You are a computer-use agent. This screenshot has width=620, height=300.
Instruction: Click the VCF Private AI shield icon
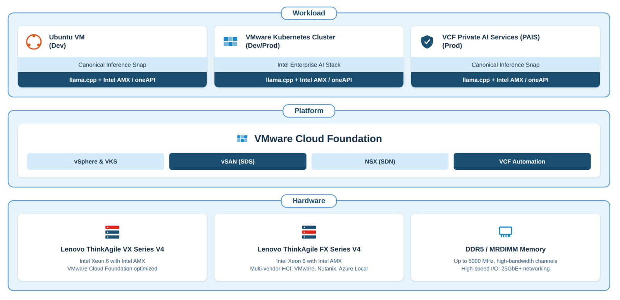pyautogui.click(x=427, y=42)
